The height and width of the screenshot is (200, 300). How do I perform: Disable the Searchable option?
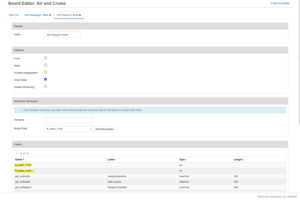tap(45, 79)
